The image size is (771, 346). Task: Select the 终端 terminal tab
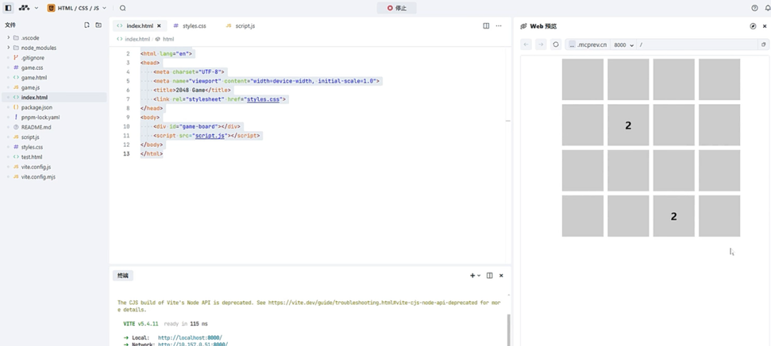coord(123,275)
